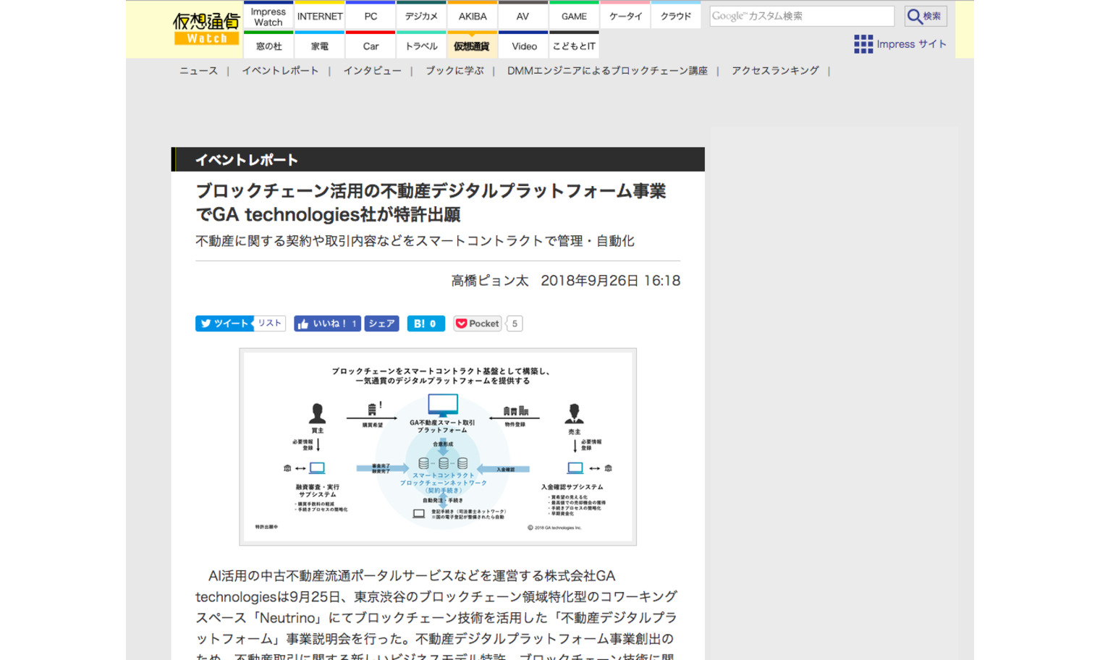Bookmark the article with the Hatena B! icon
This screenshot has height=660, width=1100.
(426, 323)
